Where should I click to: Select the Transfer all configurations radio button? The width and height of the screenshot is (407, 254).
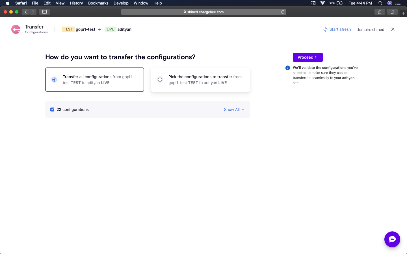point(54,79)
